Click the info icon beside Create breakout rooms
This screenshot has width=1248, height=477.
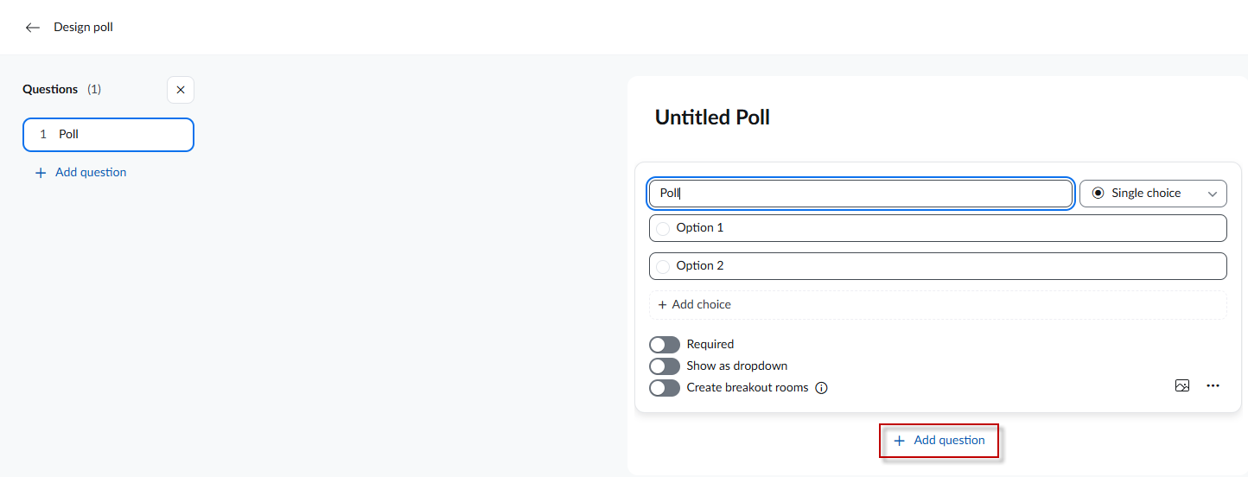tap(822, 388)
